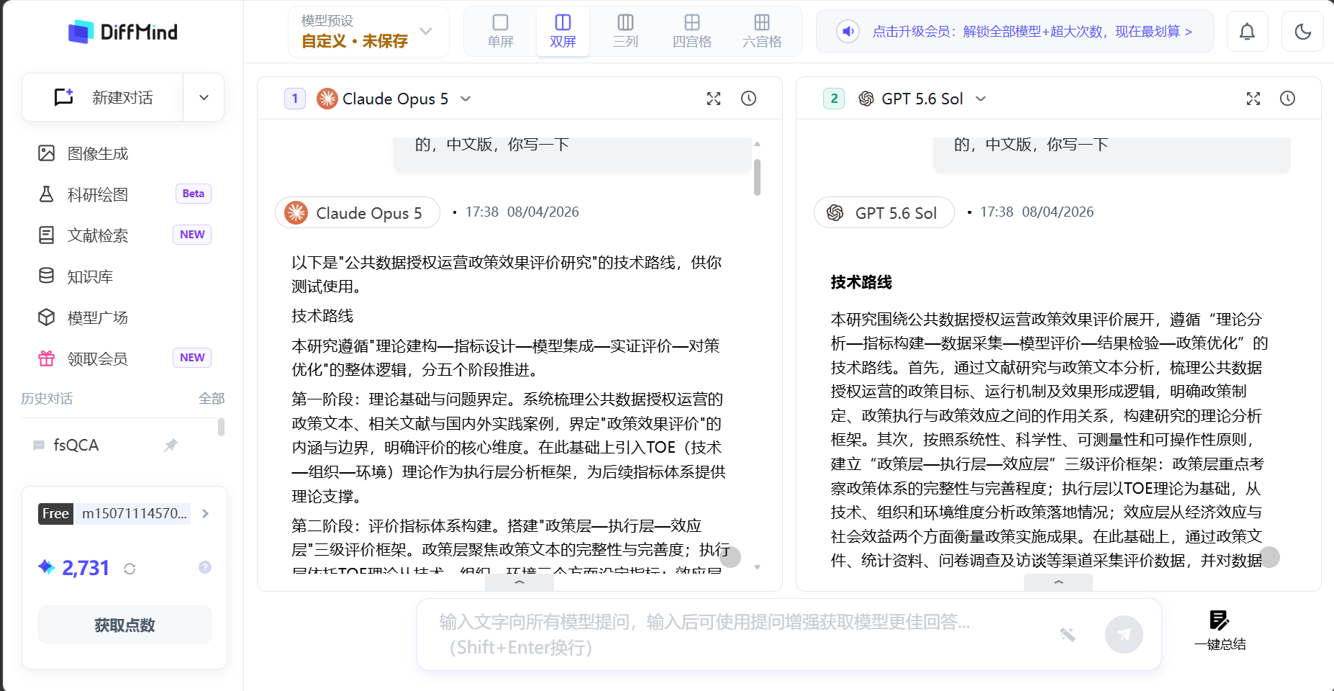Collapse GPT panel via bottom chevron
Image resolution: width=1334 pixels, height=691 pixels.
coord(1058,582)
